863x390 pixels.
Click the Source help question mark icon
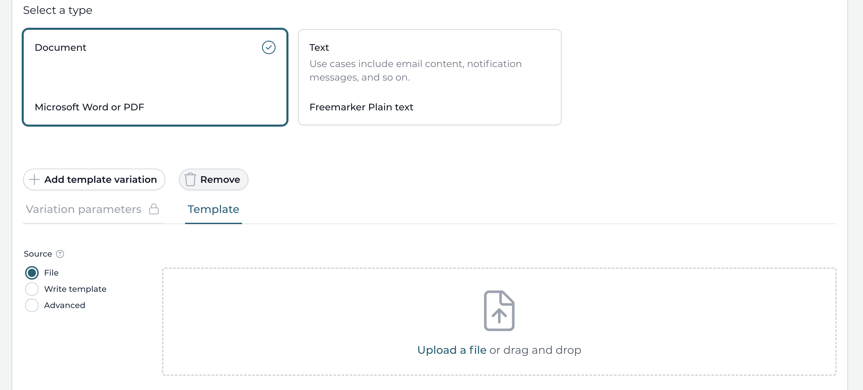point(60,254)
